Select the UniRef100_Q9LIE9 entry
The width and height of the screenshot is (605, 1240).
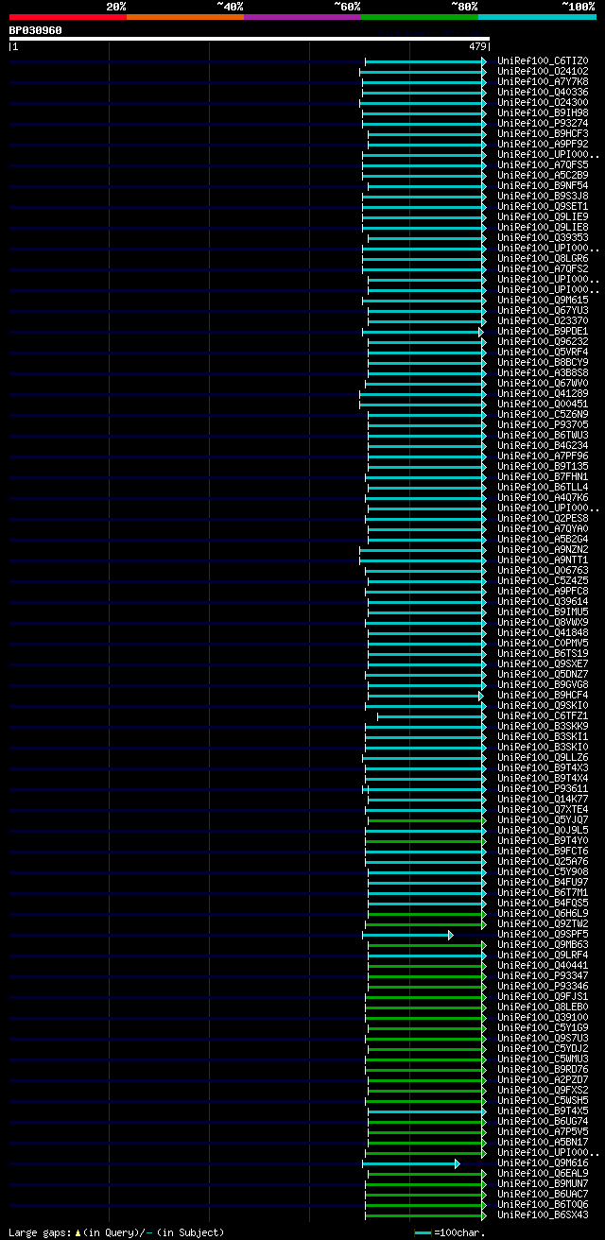pos(543,217)
